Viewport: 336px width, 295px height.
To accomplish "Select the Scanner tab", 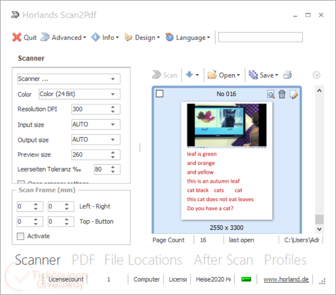I will coord(38,260).
